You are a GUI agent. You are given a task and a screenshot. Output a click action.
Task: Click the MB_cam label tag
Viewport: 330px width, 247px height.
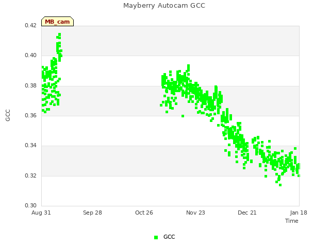pos(57,22)
